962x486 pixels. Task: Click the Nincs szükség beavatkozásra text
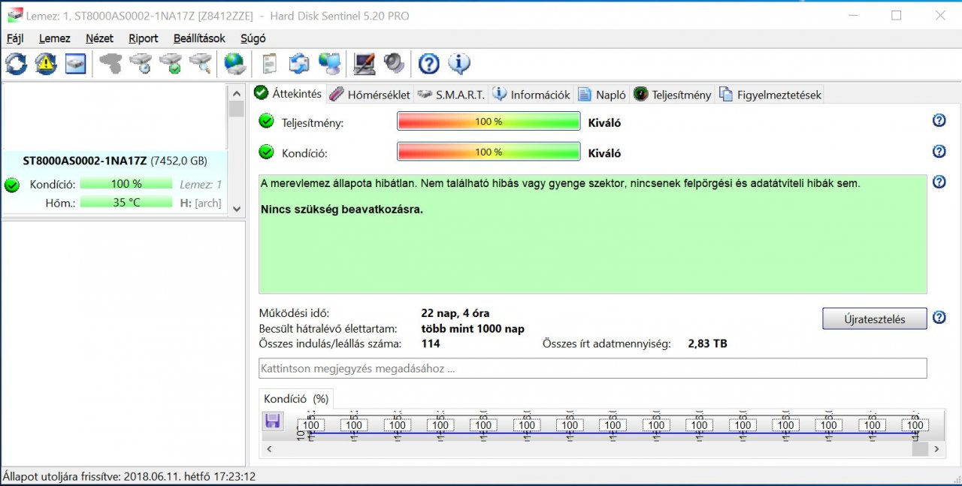(x=342, y=209)
